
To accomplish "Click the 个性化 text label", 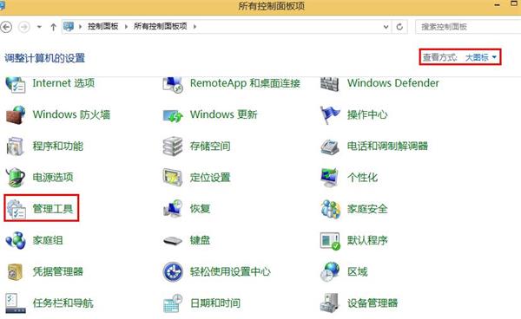I will pyautogui.click(x=362, y=178).
